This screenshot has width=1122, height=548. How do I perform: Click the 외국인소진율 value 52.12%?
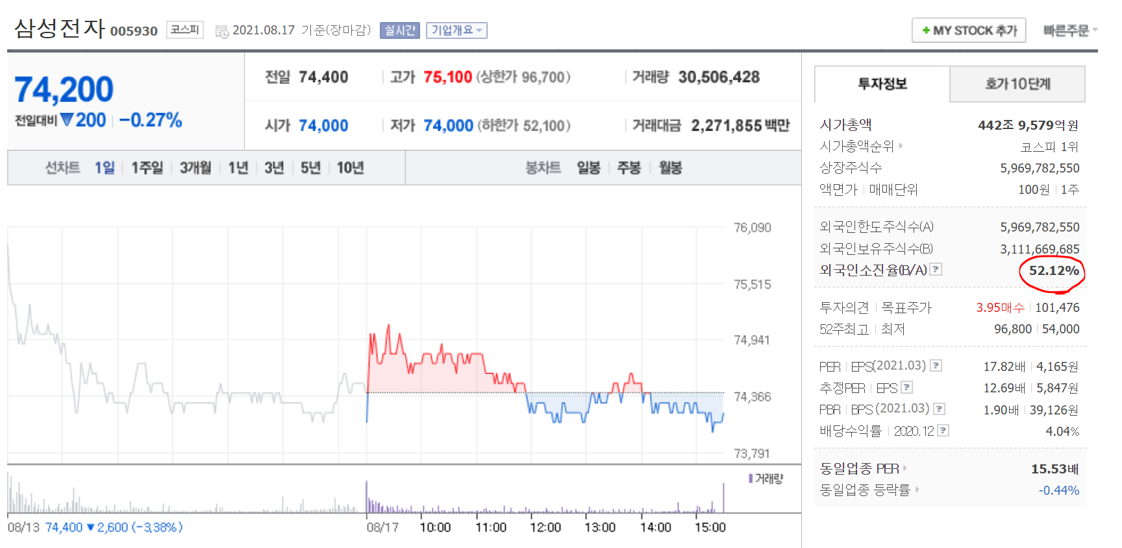(1054, 270)
